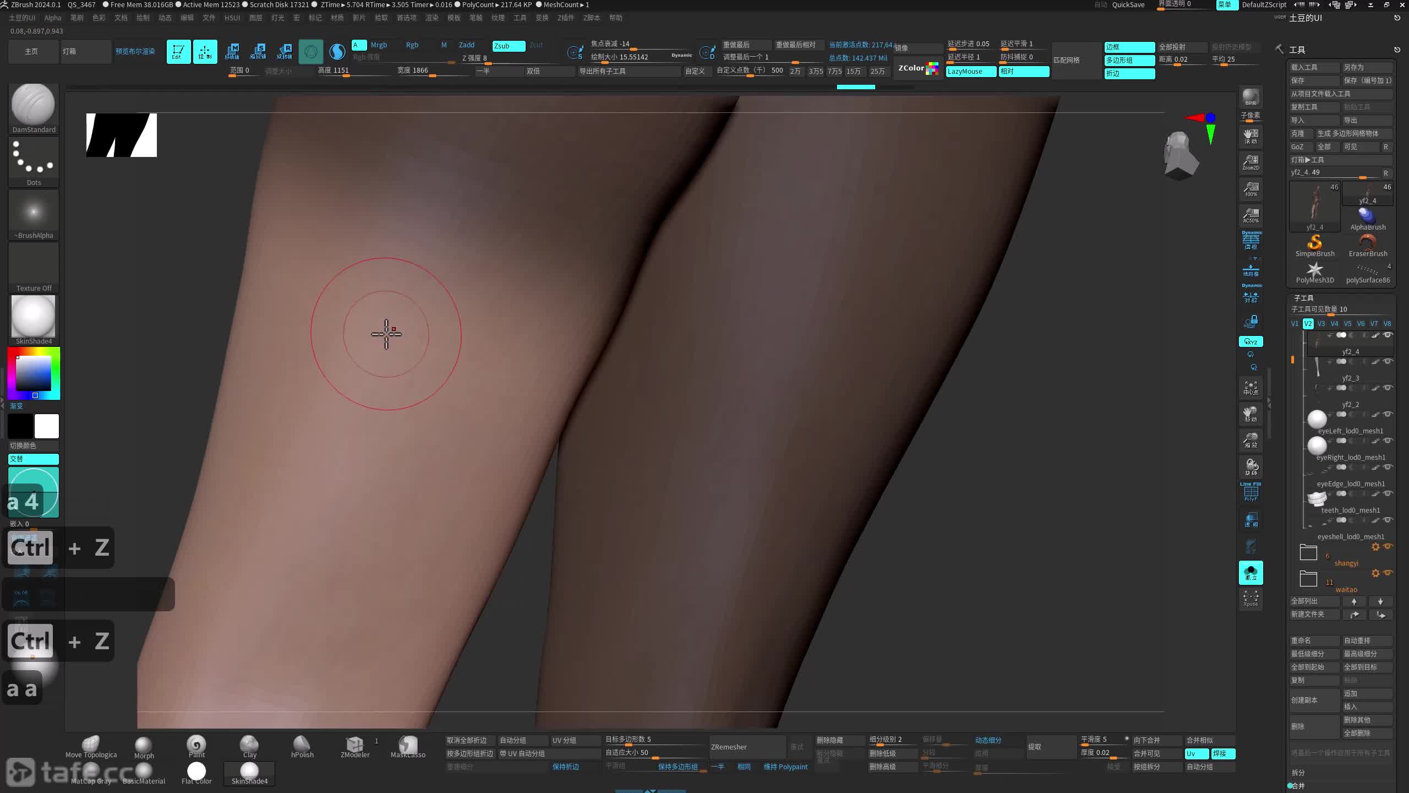Collapse the 子工具 subtool section
This screenshot has height=793, width=1409.
(1303, 298)
